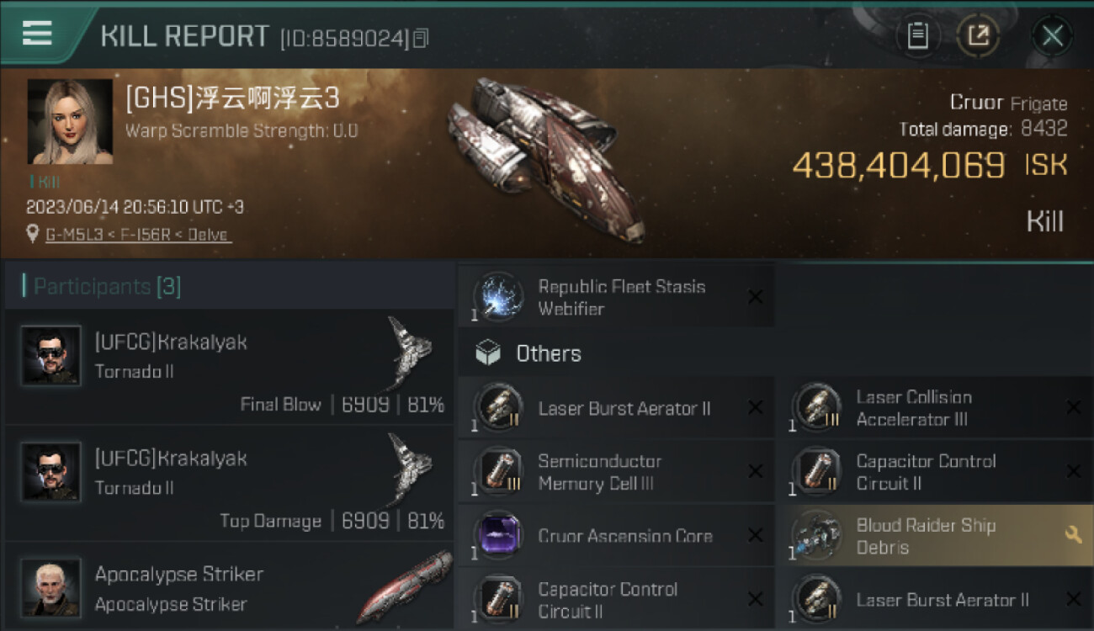Screen dimensions: 1094x631
Task: Select Krakalyak's Top Damage portrait
Action: (50, 471)
